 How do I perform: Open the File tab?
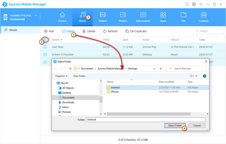pos(183,17)
